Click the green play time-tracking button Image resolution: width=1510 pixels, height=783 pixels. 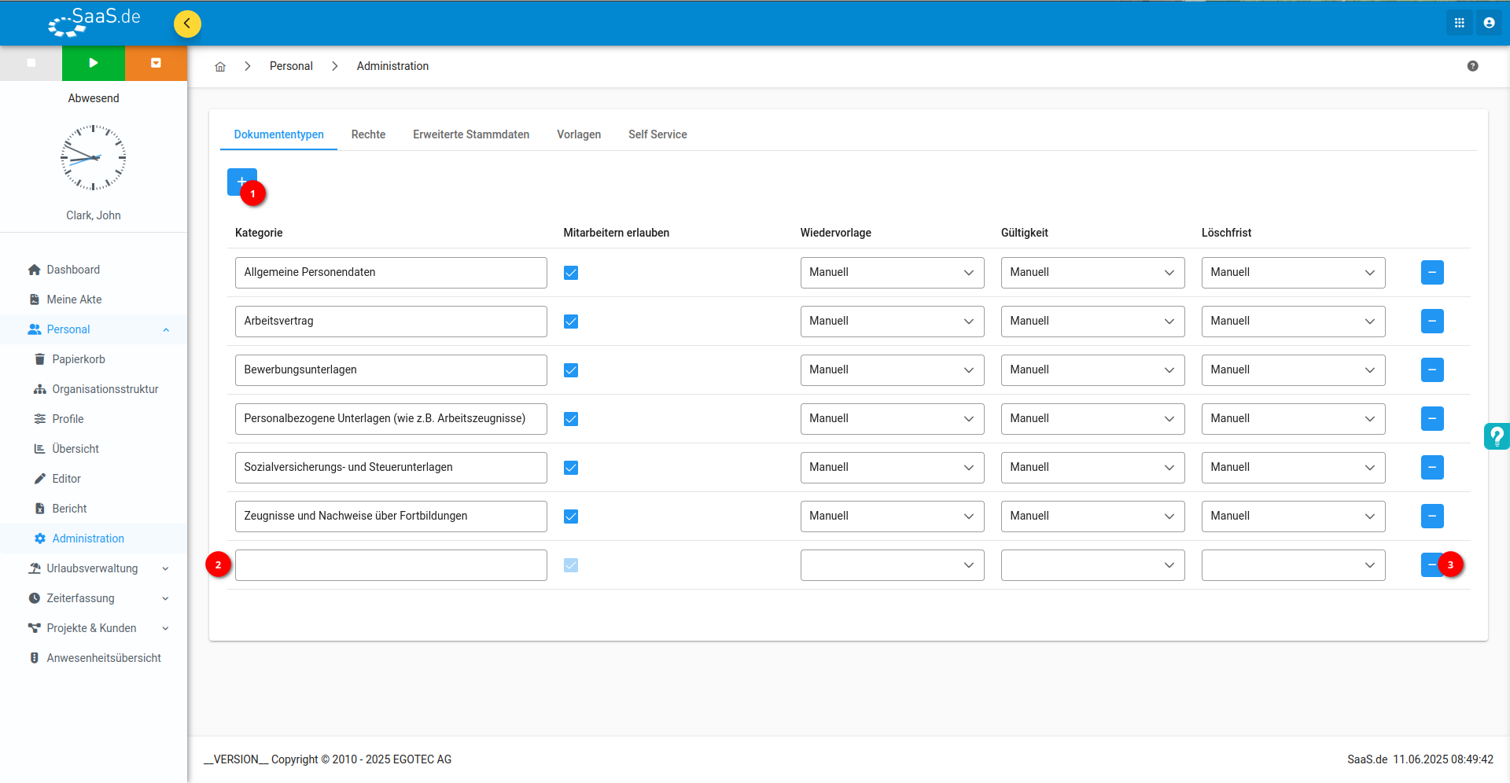coord(94,63)
